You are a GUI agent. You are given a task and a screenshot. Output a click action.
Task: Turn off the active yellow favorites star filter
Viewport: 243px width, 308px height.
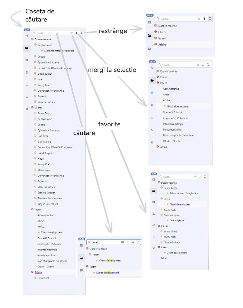coord(195,177)
